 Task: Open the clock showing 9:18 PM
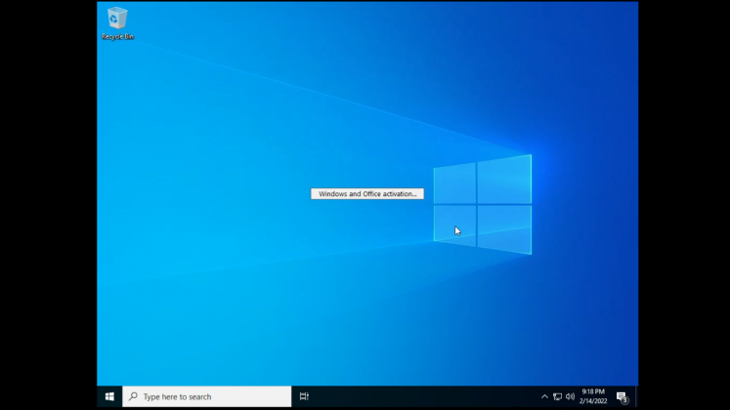[x=593, y=396]
